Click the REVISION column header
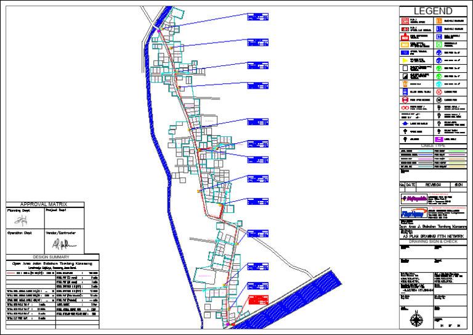This screenshot has width=473, height=335. pos(433,184)
